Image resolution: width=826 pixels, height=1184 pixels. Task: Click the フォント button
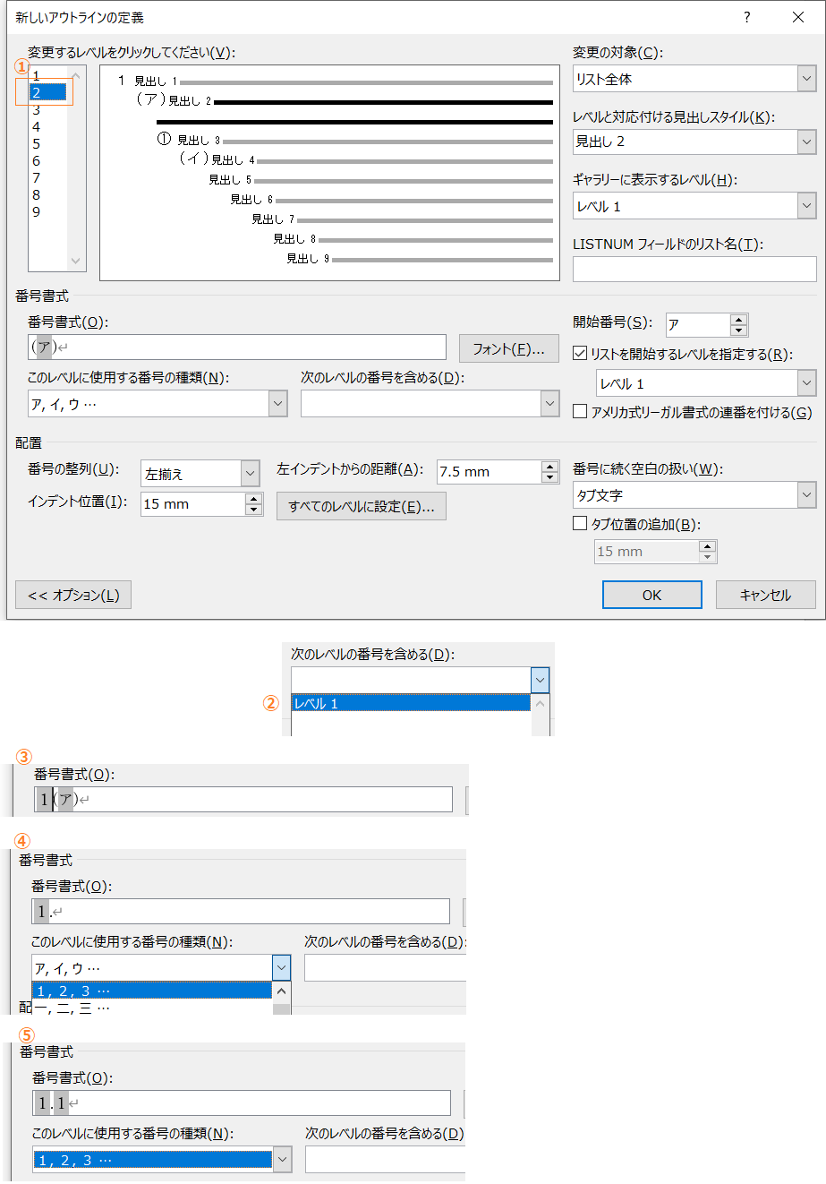(508, 348)
